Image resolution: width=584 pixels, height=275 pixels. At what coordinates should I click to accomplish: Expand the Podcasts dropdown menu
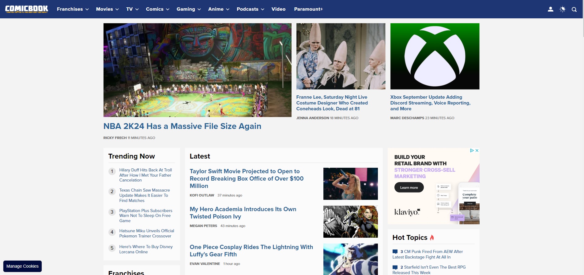pos(251,9)
